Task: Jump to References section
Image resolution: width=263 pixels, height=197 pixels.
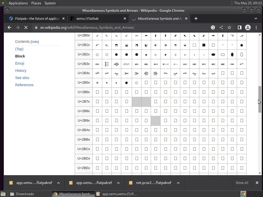Action: (24, 85)
